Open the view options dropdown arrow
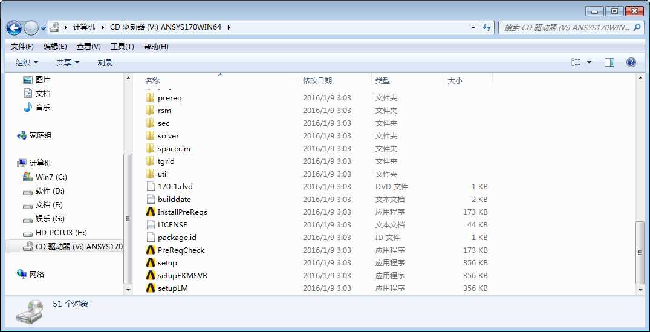Screen dimensions: 650x332 590,62
